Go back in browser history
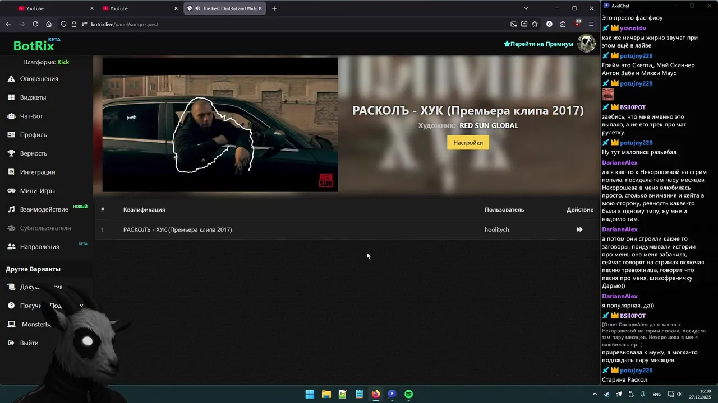The height and width of the screenshot is (403, 718). tap(8, 24)
